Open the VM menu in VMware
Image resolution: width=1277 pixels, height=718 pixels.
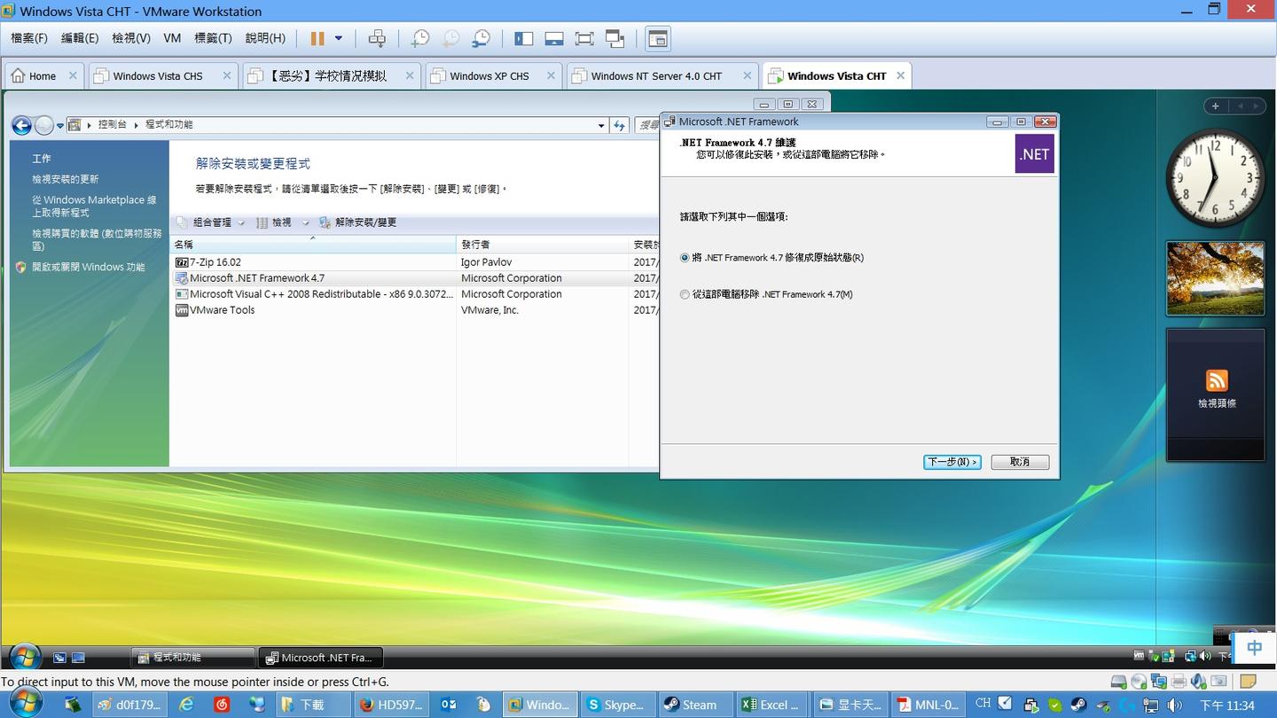pyautogui.click(x=172, y=38)
